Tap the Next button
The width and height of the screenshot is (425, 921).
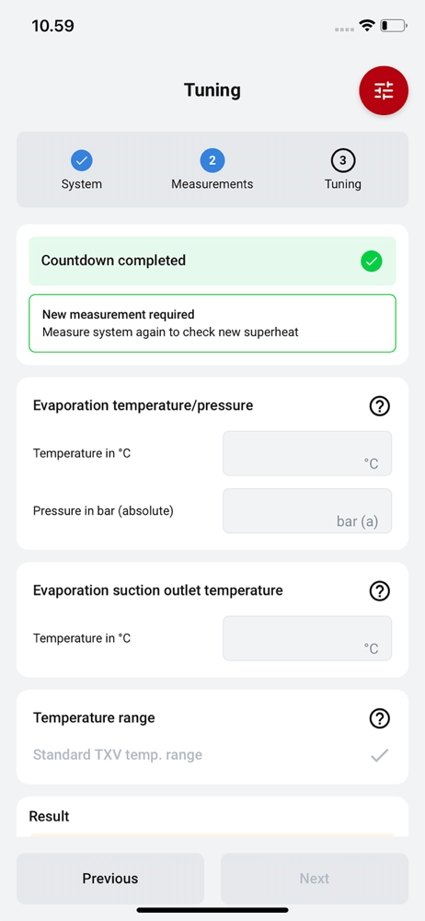point(314,879)
